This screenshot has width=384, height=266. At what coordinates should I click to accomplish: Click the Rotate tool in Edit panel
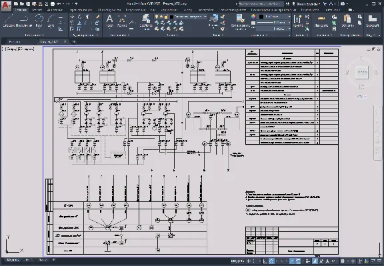tap(79, 17)
